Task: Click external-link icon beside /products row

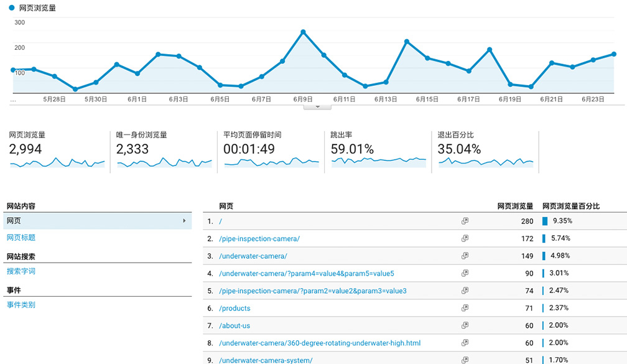Action: pyautogui.click(x=465, y=308)
